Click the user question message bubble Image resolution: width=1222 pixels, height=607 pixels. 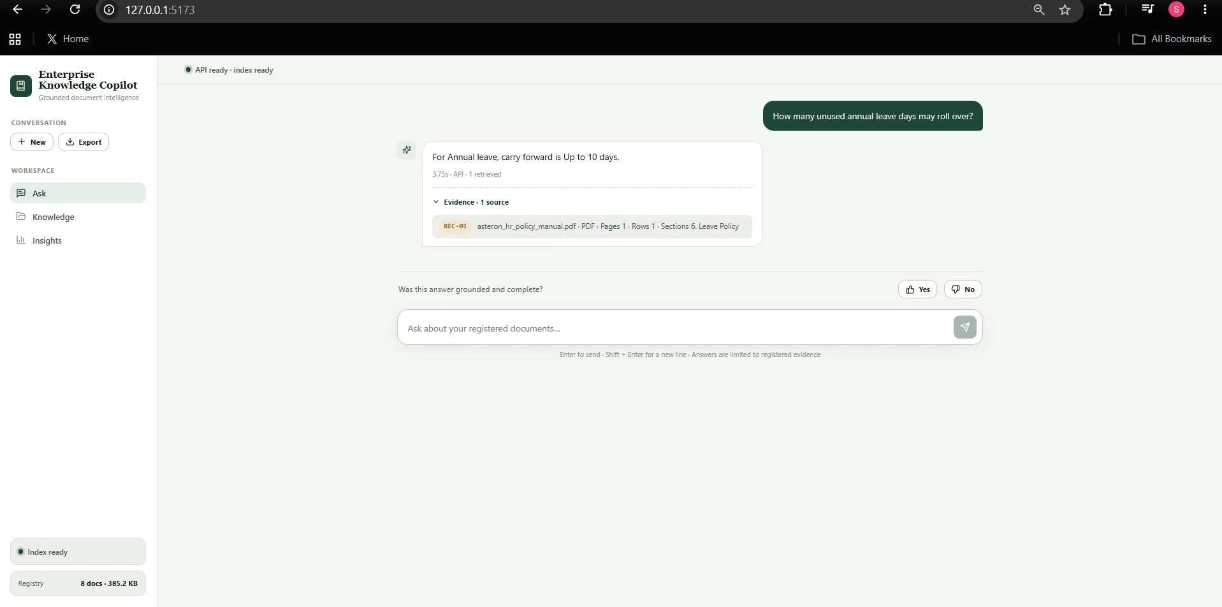[873, 116]
